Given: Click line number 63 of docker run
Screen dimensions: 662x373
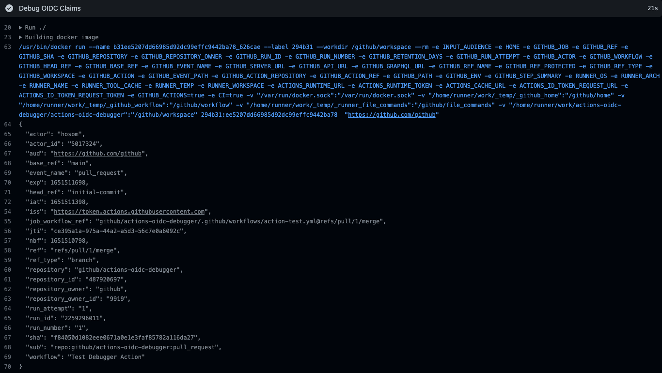Looking at the screenshot, I should [x=7, y=47].
